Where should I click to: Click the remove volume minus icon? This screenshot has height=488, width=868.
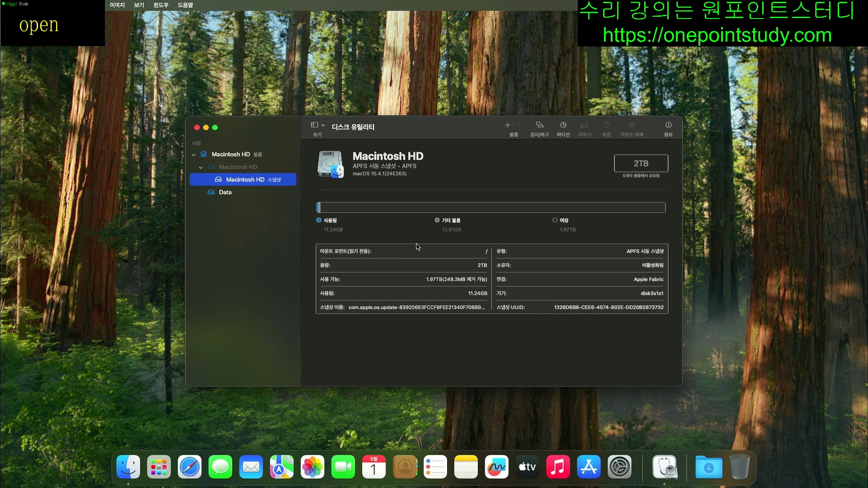click(x=519, y=125)
